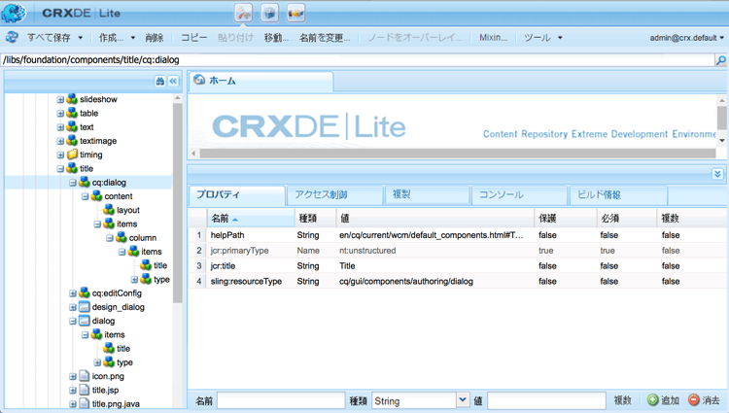Open ツール dropdown arrow

pyautogui.click(x=560, y=38)
